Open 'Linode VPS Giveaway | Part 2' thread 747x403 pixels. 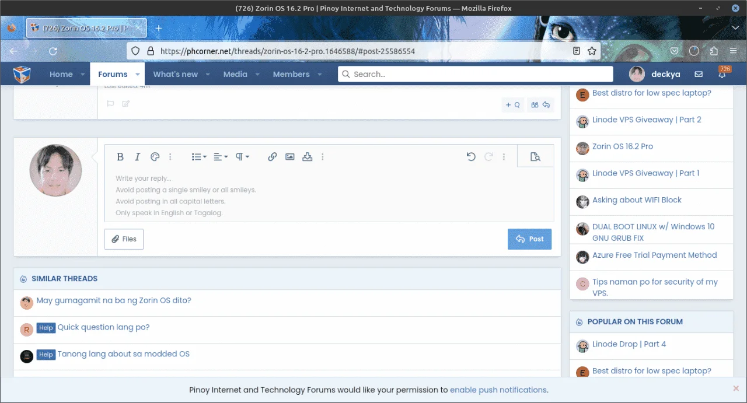click(647, 120)
